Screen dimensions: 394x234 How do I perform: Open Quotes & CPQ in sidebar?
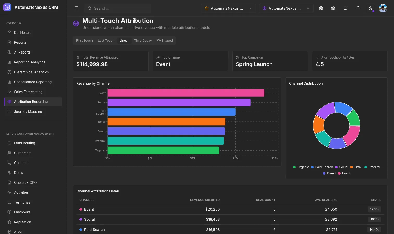[x=33, y=183]
